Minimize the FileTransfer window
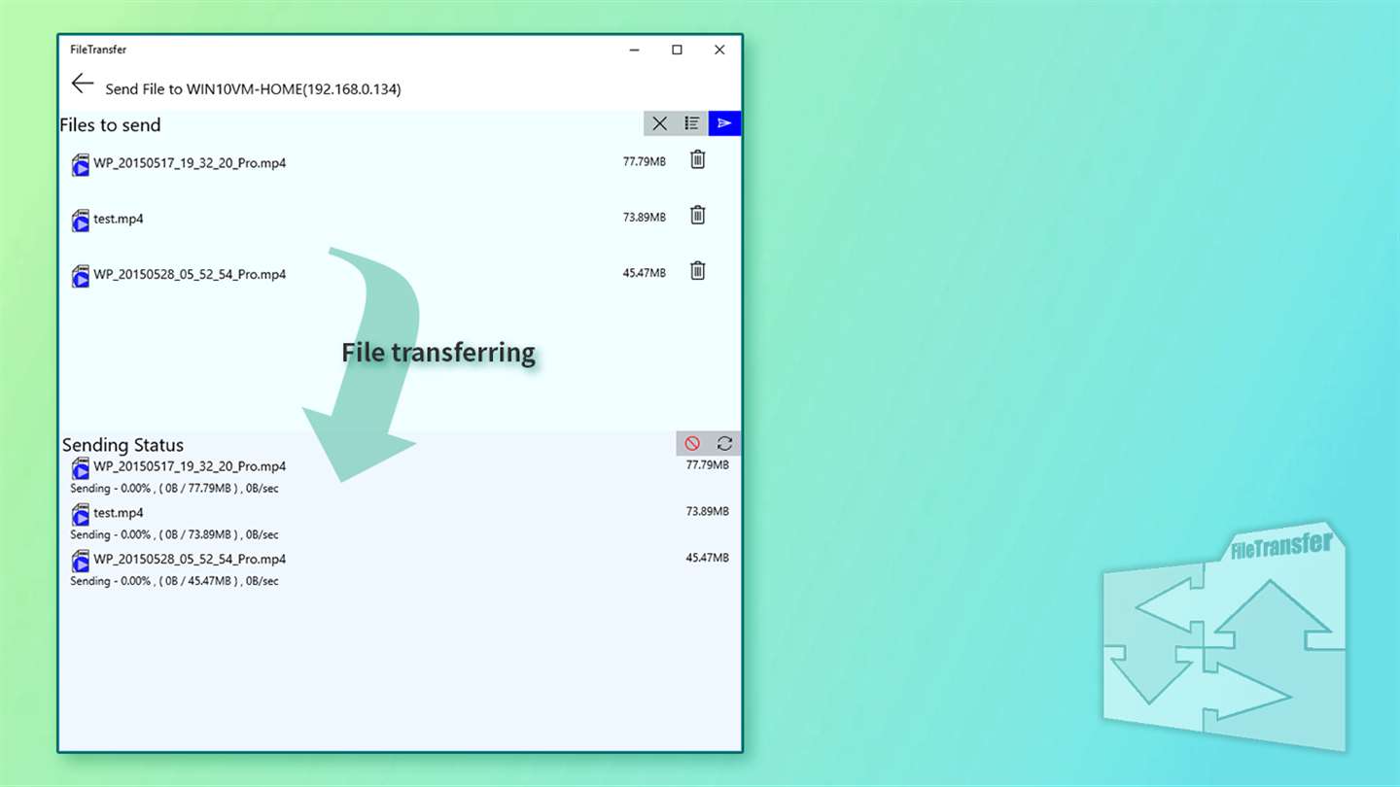Viewport: 1400px width, 787px height. click(634, 50)
